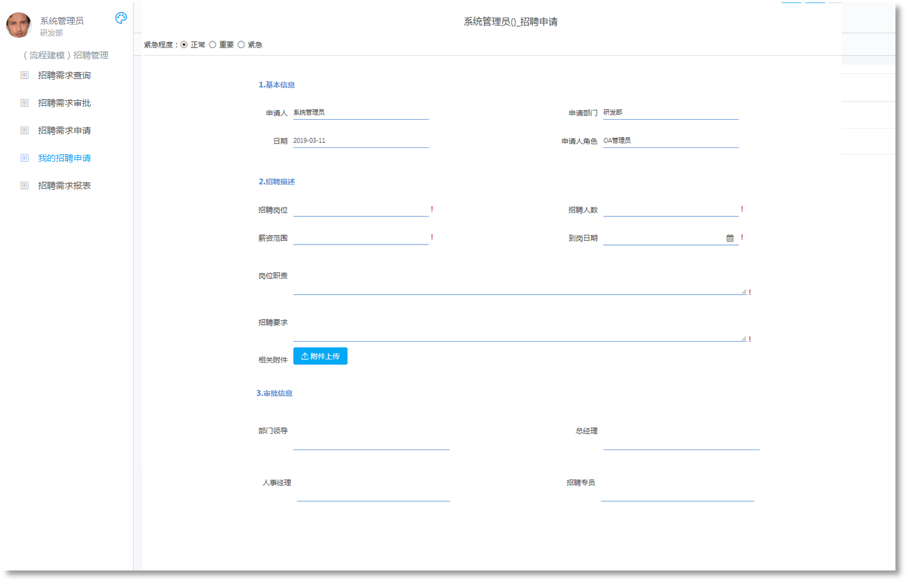Click the system administrator avatar photo
This screenshot has height=583, width=908.
(x=19, y=25)
